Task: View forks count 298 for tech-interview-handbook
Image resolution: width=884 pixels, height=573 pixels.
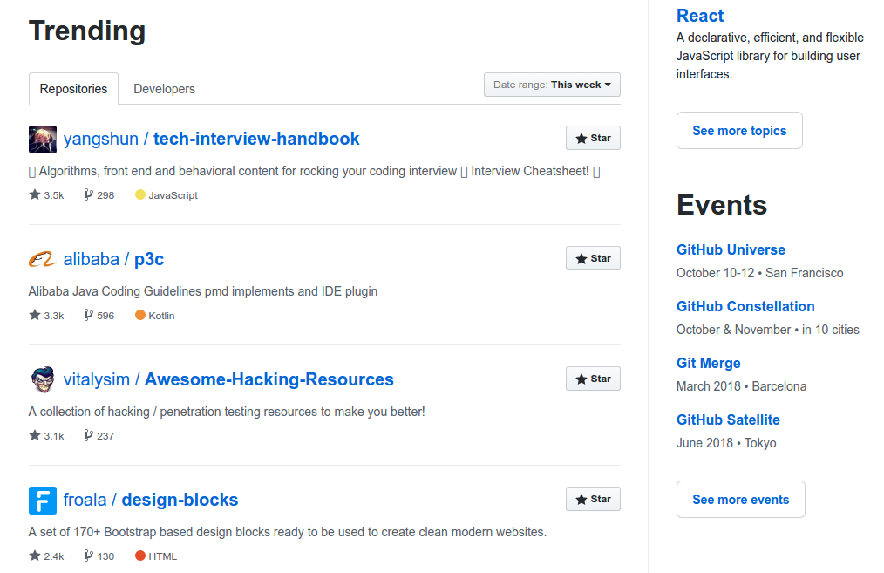Action: [99, 195]
